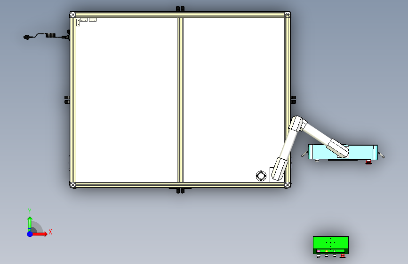Click the blue Z axis dot of the triad

point(30,234)
